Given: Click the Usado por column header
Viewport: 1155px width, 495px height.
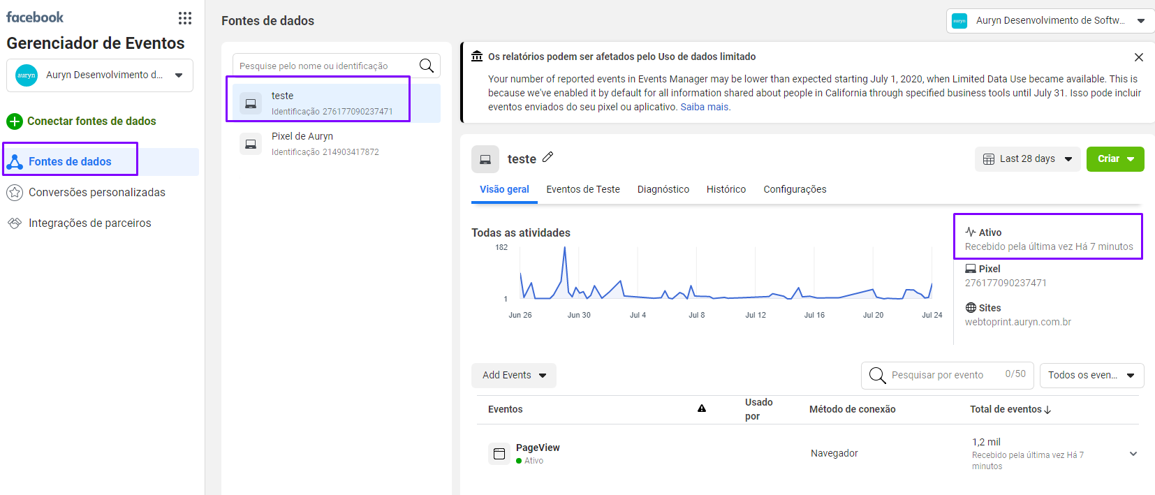Looking at the screenshot, I should 758,410.
